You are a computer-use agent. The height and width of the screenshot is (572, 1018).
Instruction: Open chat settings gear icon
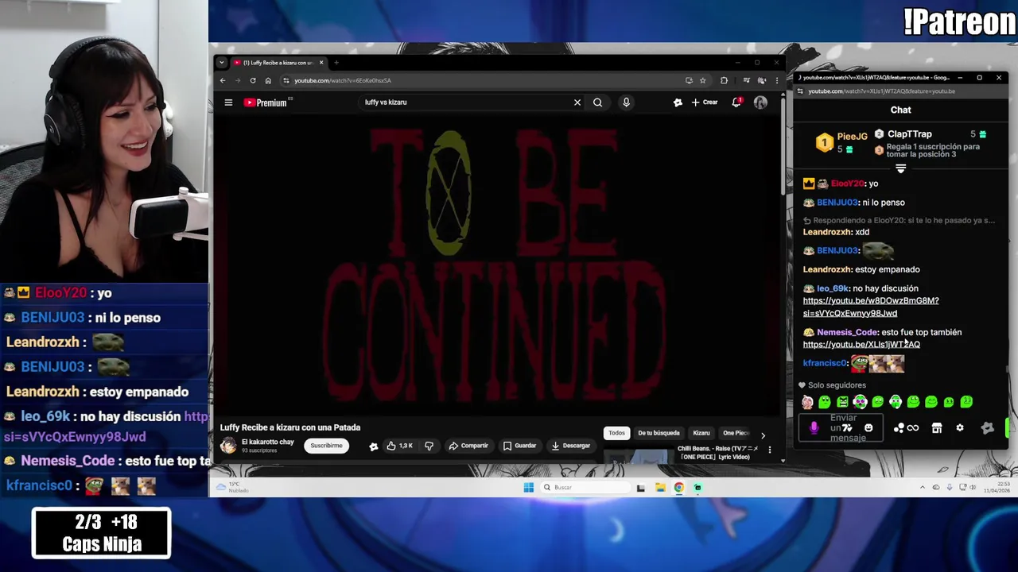point(960,428)
